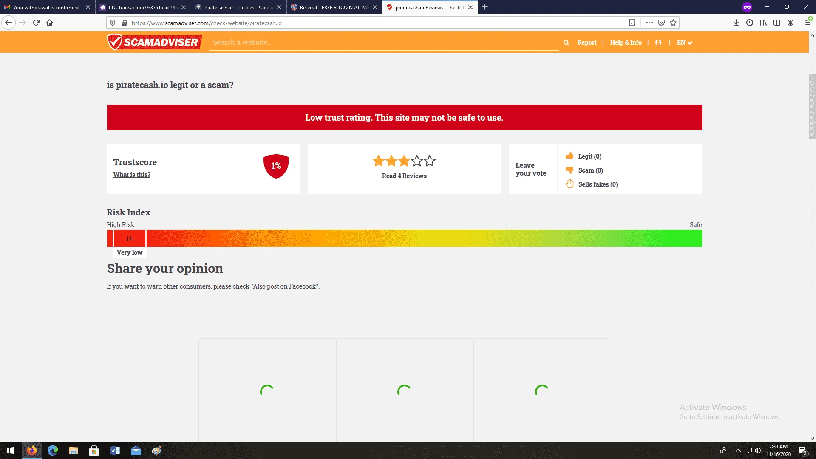Open Microsoft Word from taskbar

[115, 450]
